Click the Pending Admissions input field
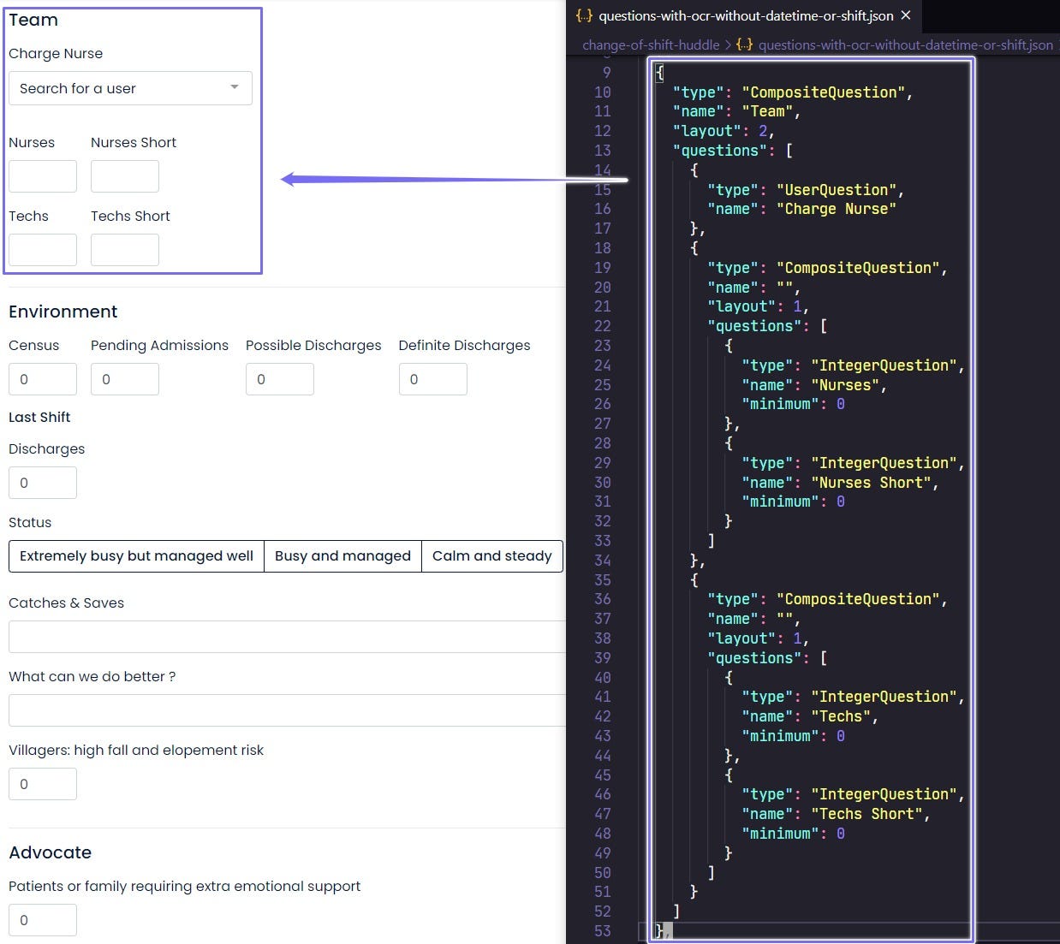The width and height of the screenshot is (1060, 944). point(125,379)
